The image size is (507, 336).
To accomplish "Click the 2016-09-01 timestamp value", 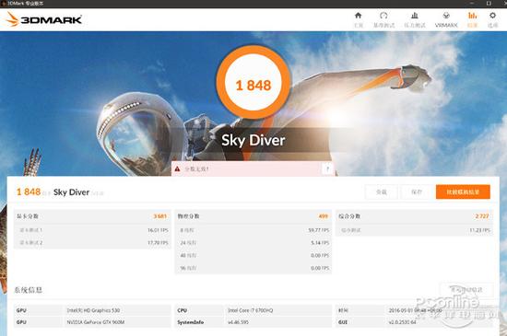I will pos(415,310).
